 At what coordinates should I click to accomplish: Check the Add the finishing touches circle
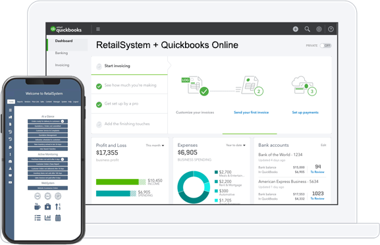click(99, 124)
